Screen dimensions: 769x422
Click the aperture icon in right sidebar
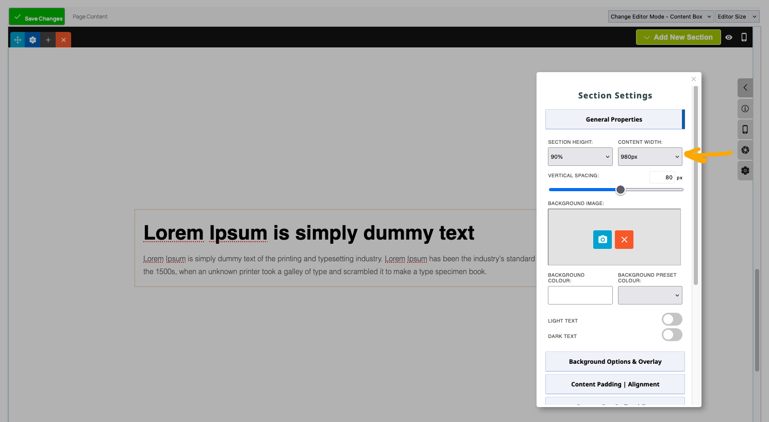click(745, 150)
